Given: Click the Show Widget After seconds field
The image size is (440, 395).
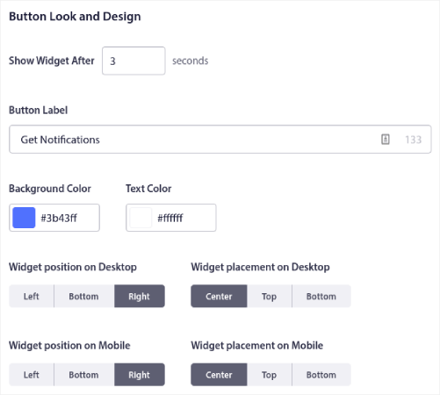Looking at the screenshot, I should pos(133,61).
